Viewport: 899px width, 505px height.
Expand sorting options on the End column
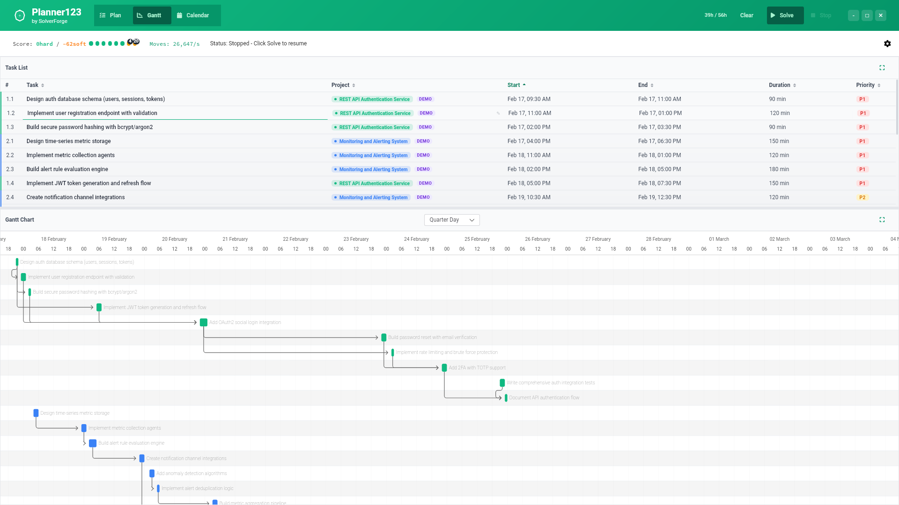653,85
